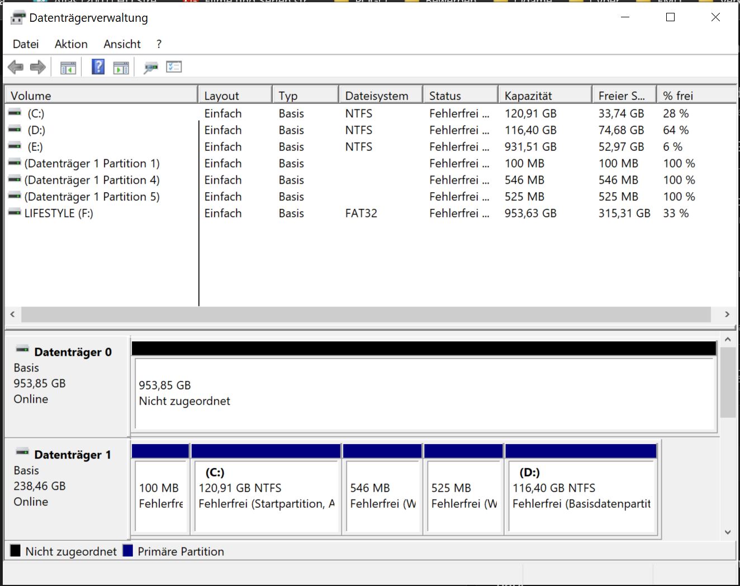The width and height of the screenshot is (740, 586).
Task: Click the 315,31 GB free space cell
Action: click(x=624, y=213)
